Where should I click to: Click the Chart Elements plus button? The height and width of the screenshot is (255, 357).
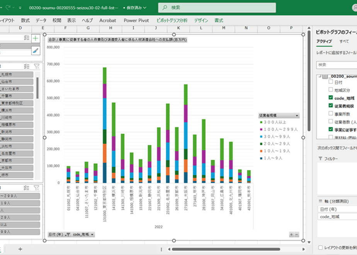tap(36, 39)
